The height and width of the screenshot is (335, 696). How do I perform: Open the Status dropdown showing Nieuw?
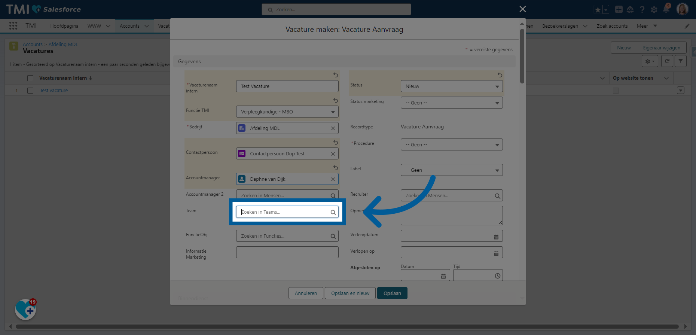[x=452, y=86]
